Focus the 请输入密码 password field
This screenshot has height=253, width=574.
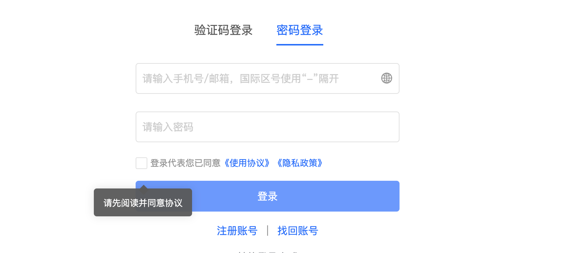click(268, 127)
